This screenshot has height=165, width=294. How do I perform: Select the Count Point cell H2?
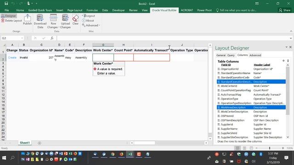point(124,57)
